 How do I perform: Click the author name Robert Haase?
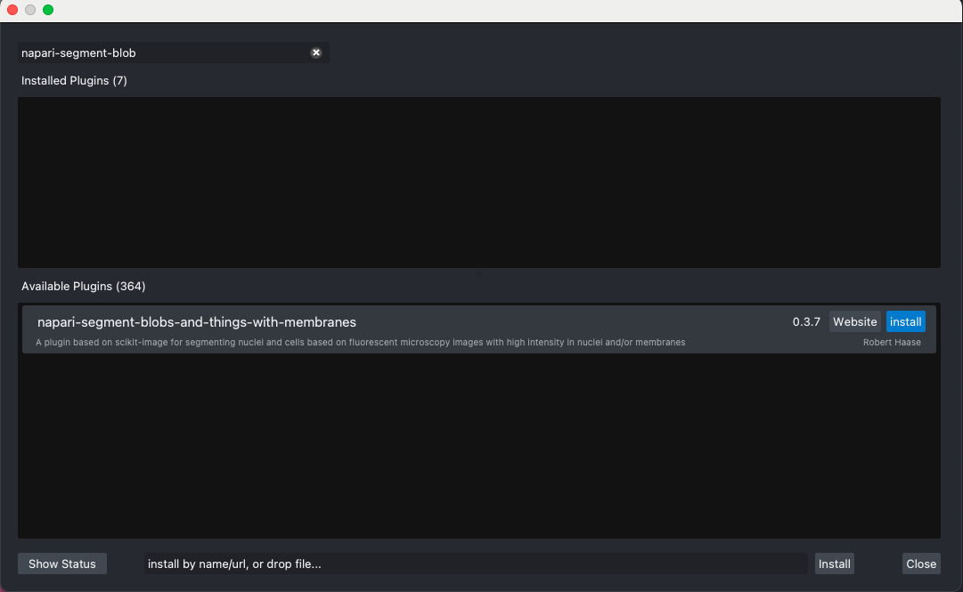click(x=892, y=343)
